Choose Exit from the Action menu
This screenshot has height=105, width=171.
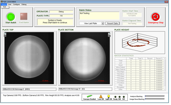click(5, 7)
